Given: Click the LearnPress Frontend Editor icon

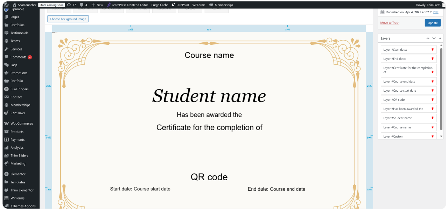Looking at the screenshot, I should 108,5.
